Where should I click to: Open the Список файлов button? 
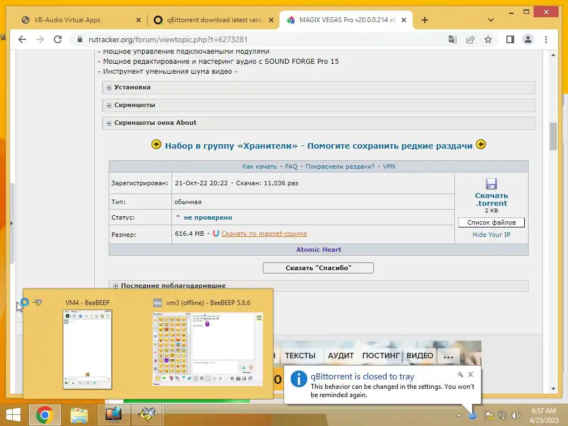pos(491,222)
